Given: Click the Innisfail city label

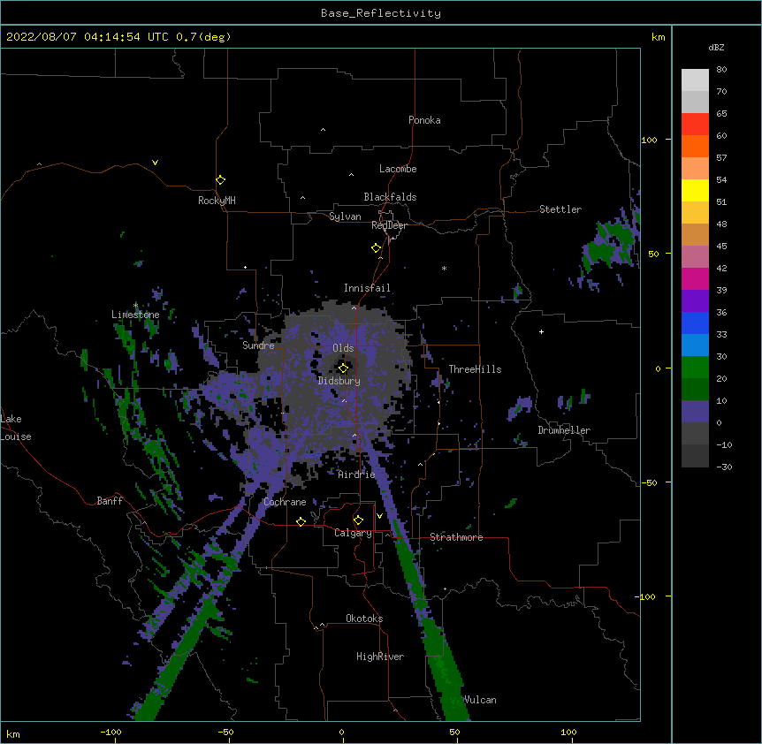Looking at the screenshot, I should [x=367, y=288].
